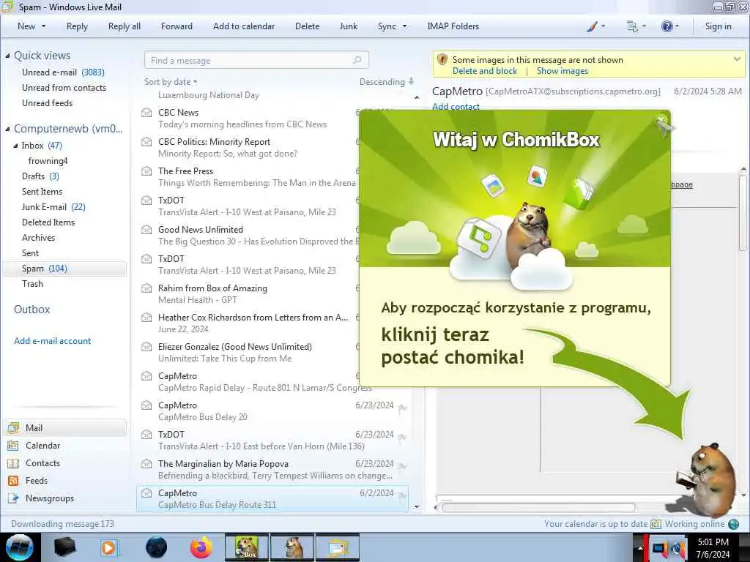
Task: Select the Spam (104) folder
Action: point(64,269)
